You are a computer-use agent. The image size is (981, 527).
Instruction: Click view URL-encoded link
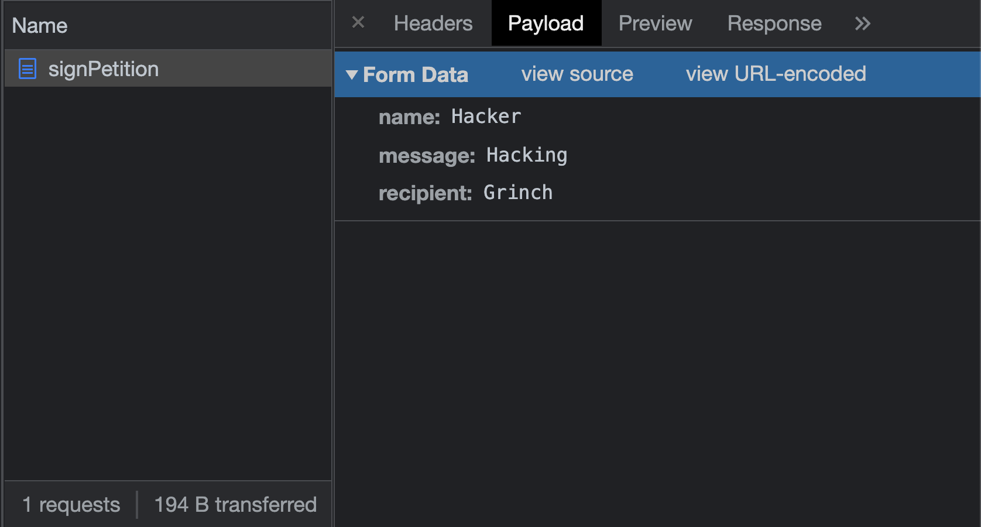776,74
